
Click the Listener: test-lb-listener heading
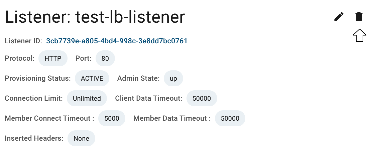pos(95,17)
